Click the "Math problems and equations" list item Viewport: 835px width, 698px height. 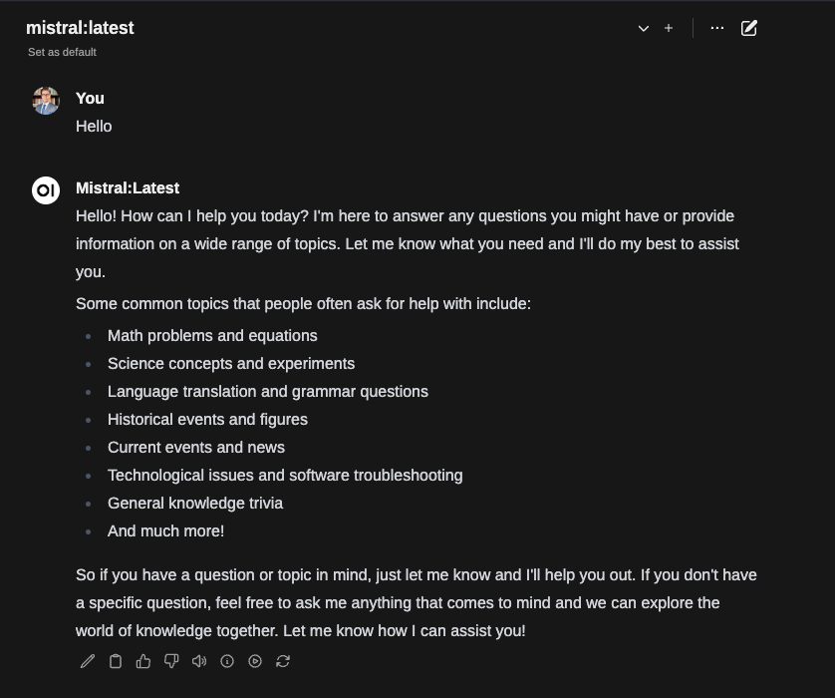(x=212, y=336)
